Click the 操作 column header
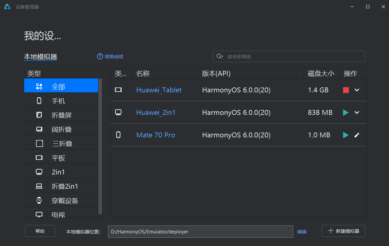Image resolution: width=389 pixels, height=246 pixels. click(x=353, y=74)
